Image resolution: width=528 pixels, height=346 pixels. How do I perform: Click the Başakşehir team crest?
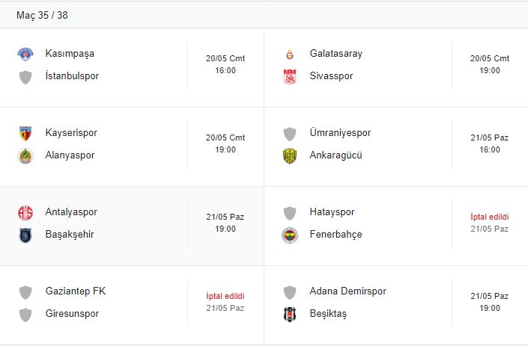pyautogui.click(x=25, y=235)
